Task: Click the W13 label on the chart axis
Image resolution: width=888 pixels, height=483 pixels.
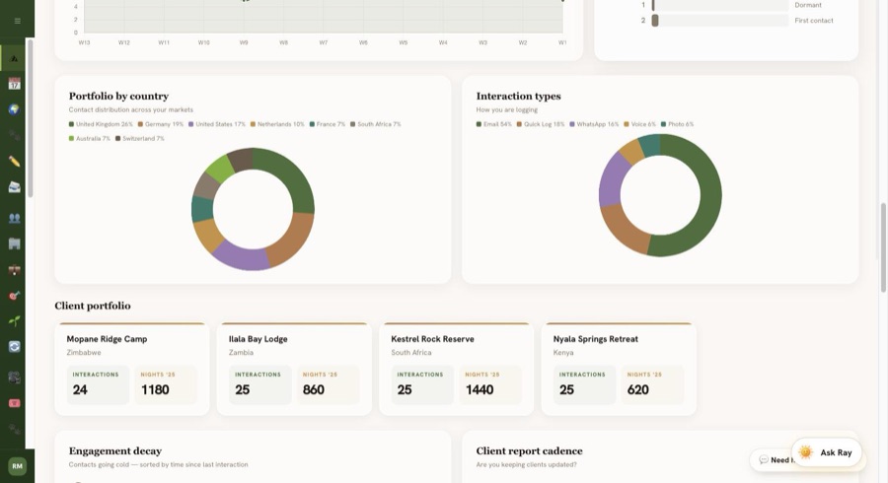Action: point(84,42)
